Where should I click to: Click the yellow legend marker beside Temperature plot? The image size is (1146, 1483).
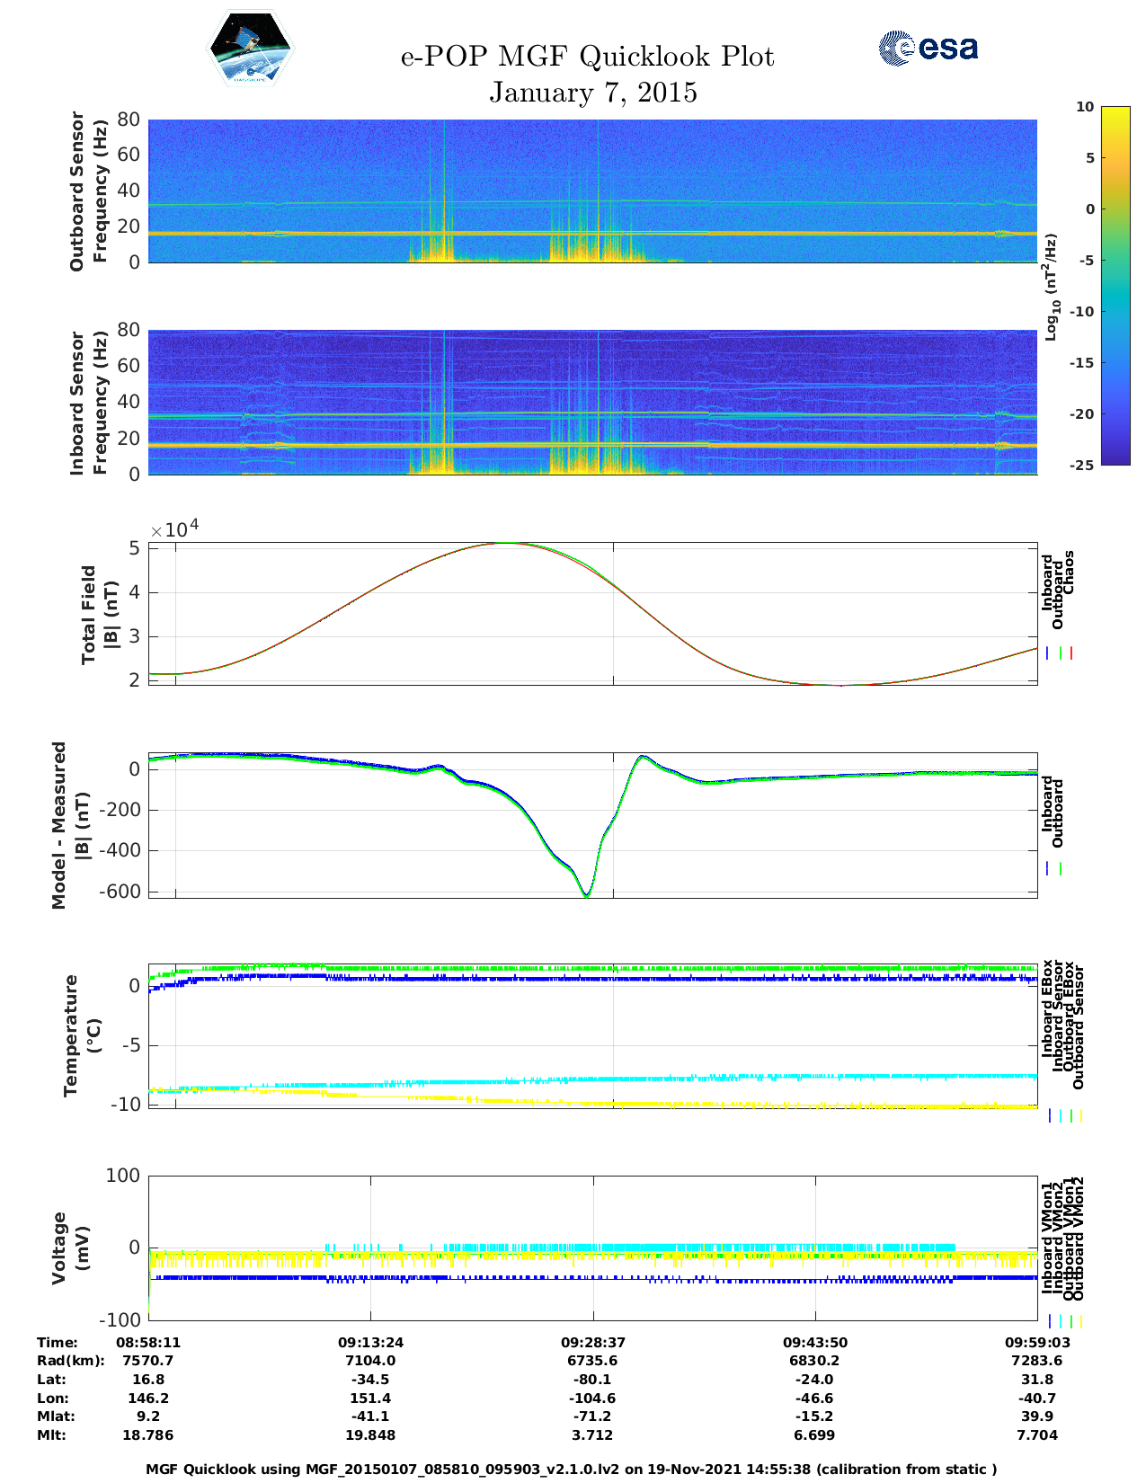click(1080, 1115)
